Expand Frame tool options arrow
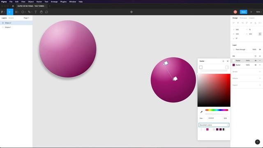263x148 pixels. coord(18,12)
